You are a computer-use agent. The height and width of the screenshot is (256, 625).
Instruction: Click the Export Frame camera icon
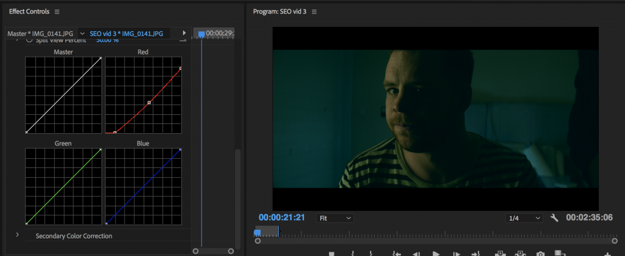540,254
